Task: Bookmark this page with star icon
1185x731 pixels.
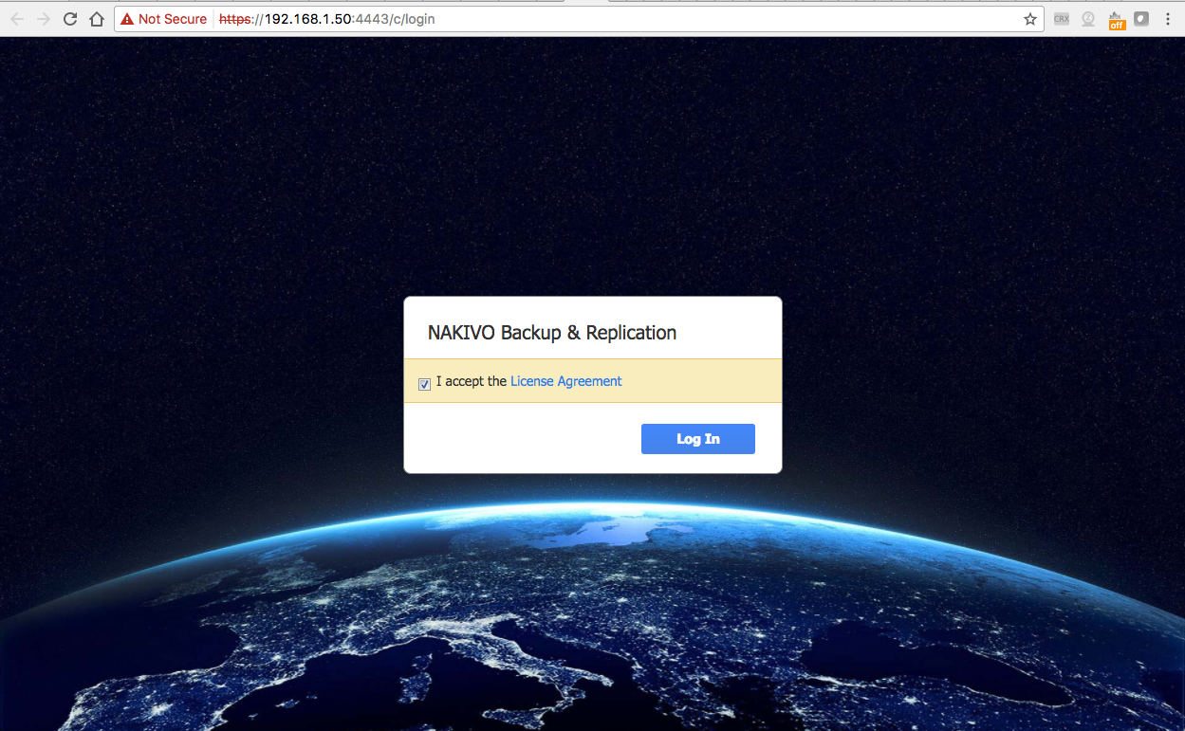Action: coord(1030,19)
